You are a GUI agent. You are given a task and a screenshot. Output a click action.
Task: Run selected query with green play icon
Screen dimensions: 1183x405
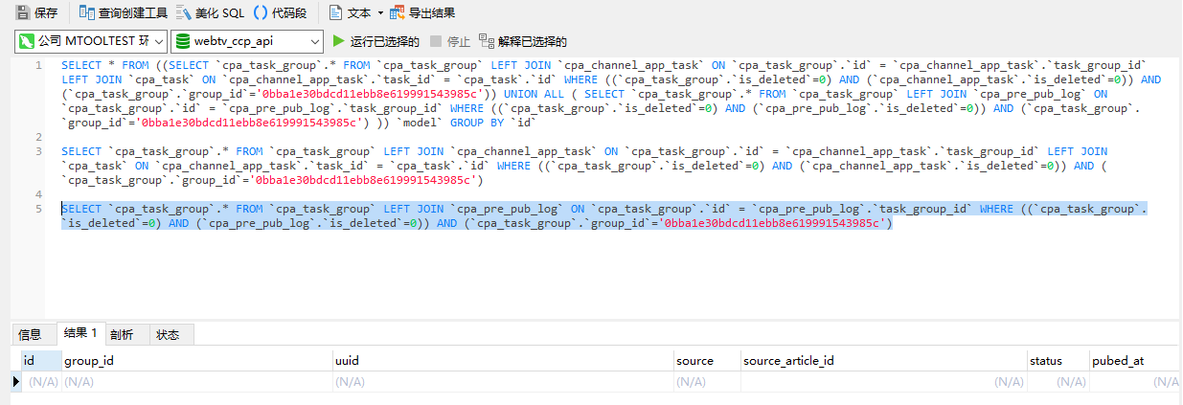pyautogui.click(x=338, y=41)
